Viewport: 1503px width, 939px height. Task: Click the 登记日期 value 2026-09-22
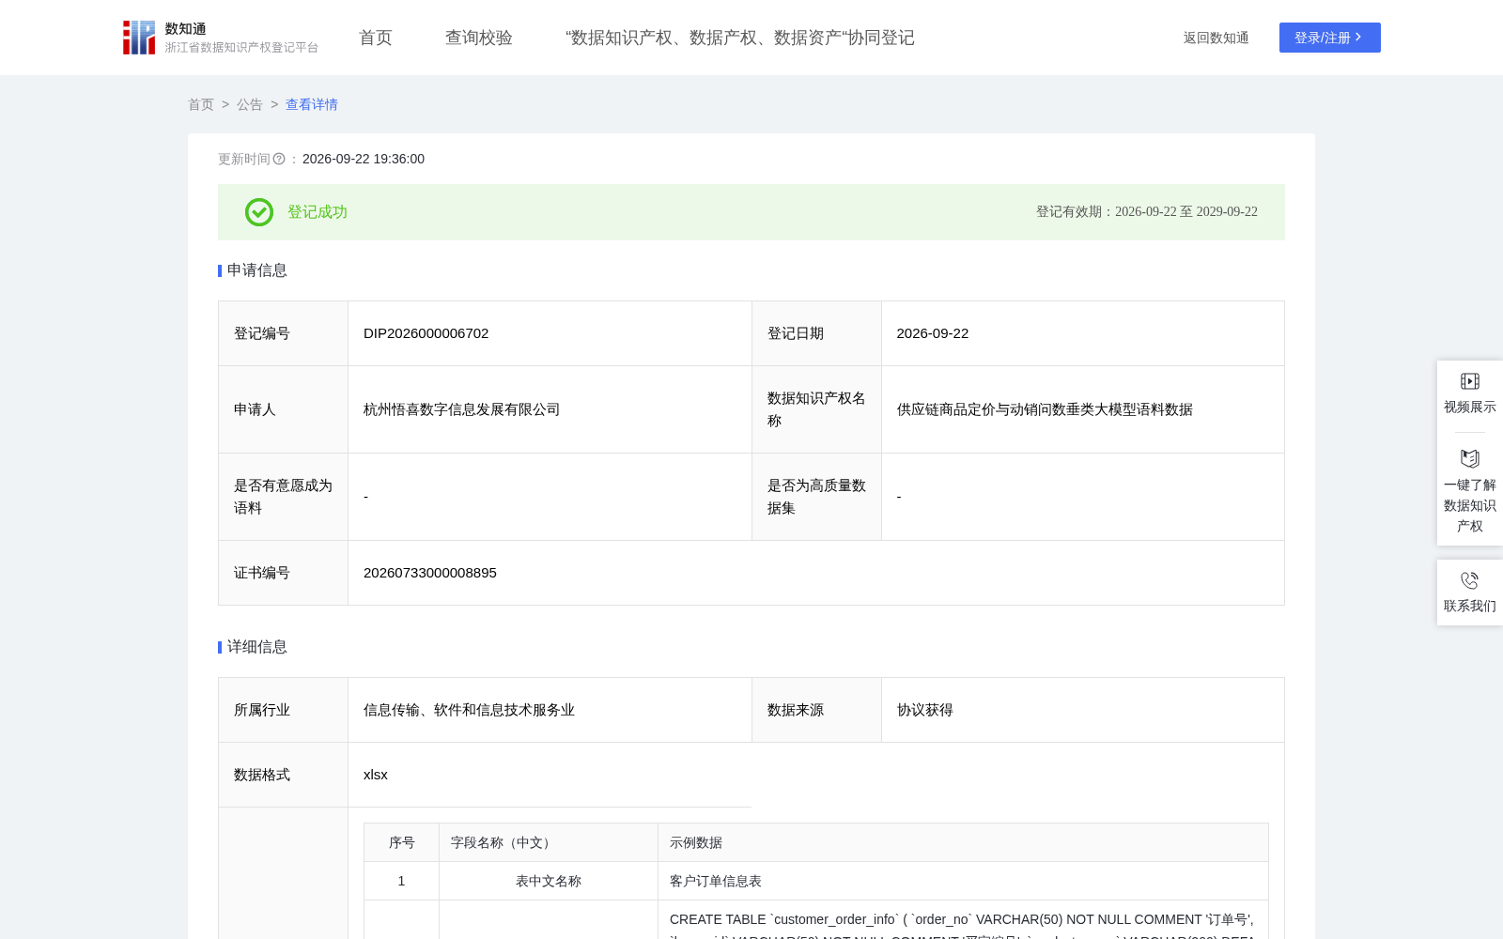tap(933, 333)
